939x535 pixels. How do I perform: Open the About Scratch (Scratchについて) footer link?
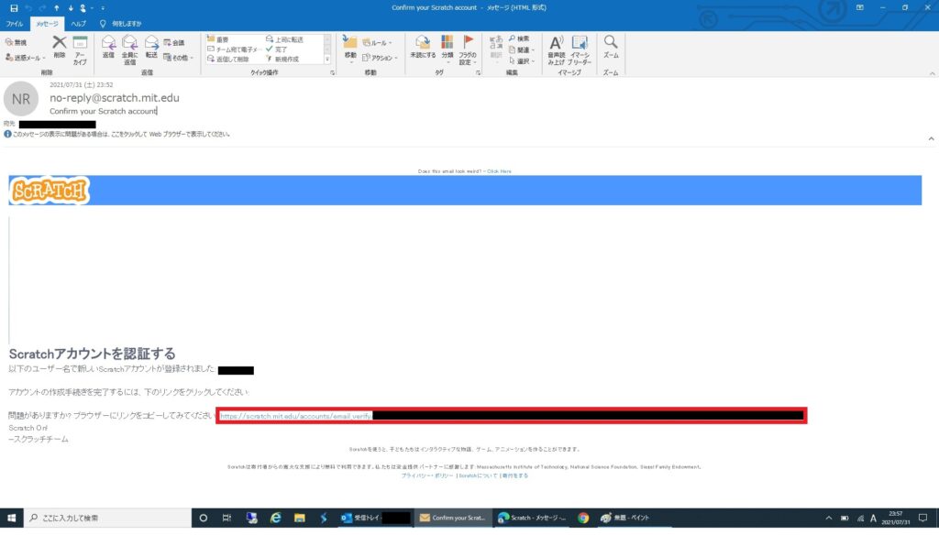click(x=478, y=475)
